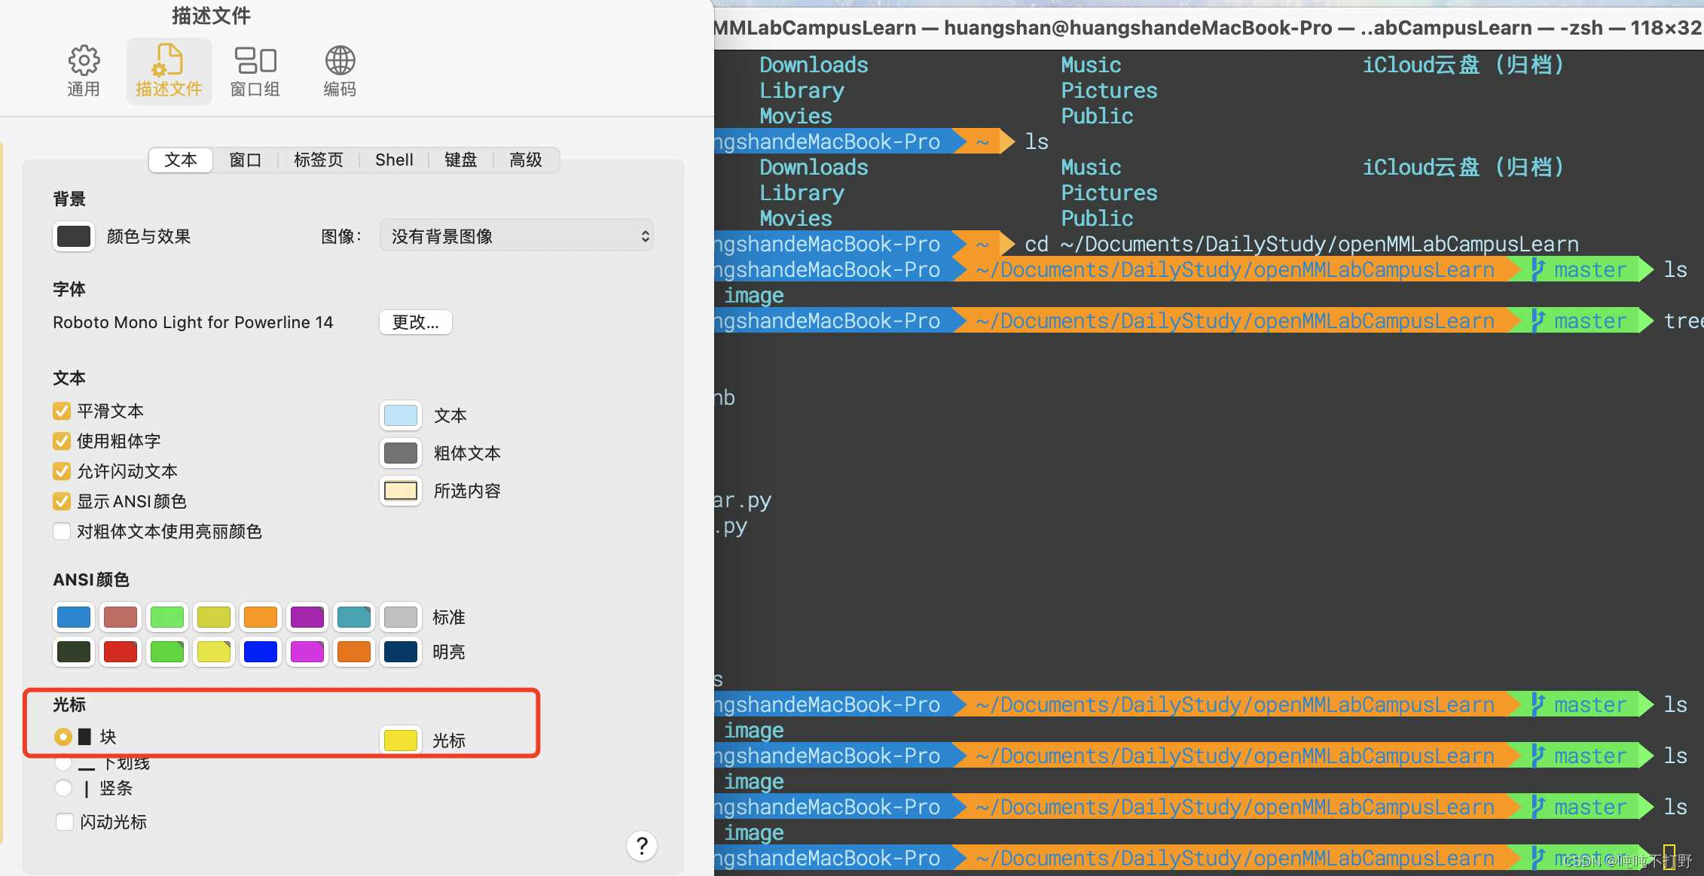
Task: Switch to the 窗口 tab
Action: (x=246, y=160)
